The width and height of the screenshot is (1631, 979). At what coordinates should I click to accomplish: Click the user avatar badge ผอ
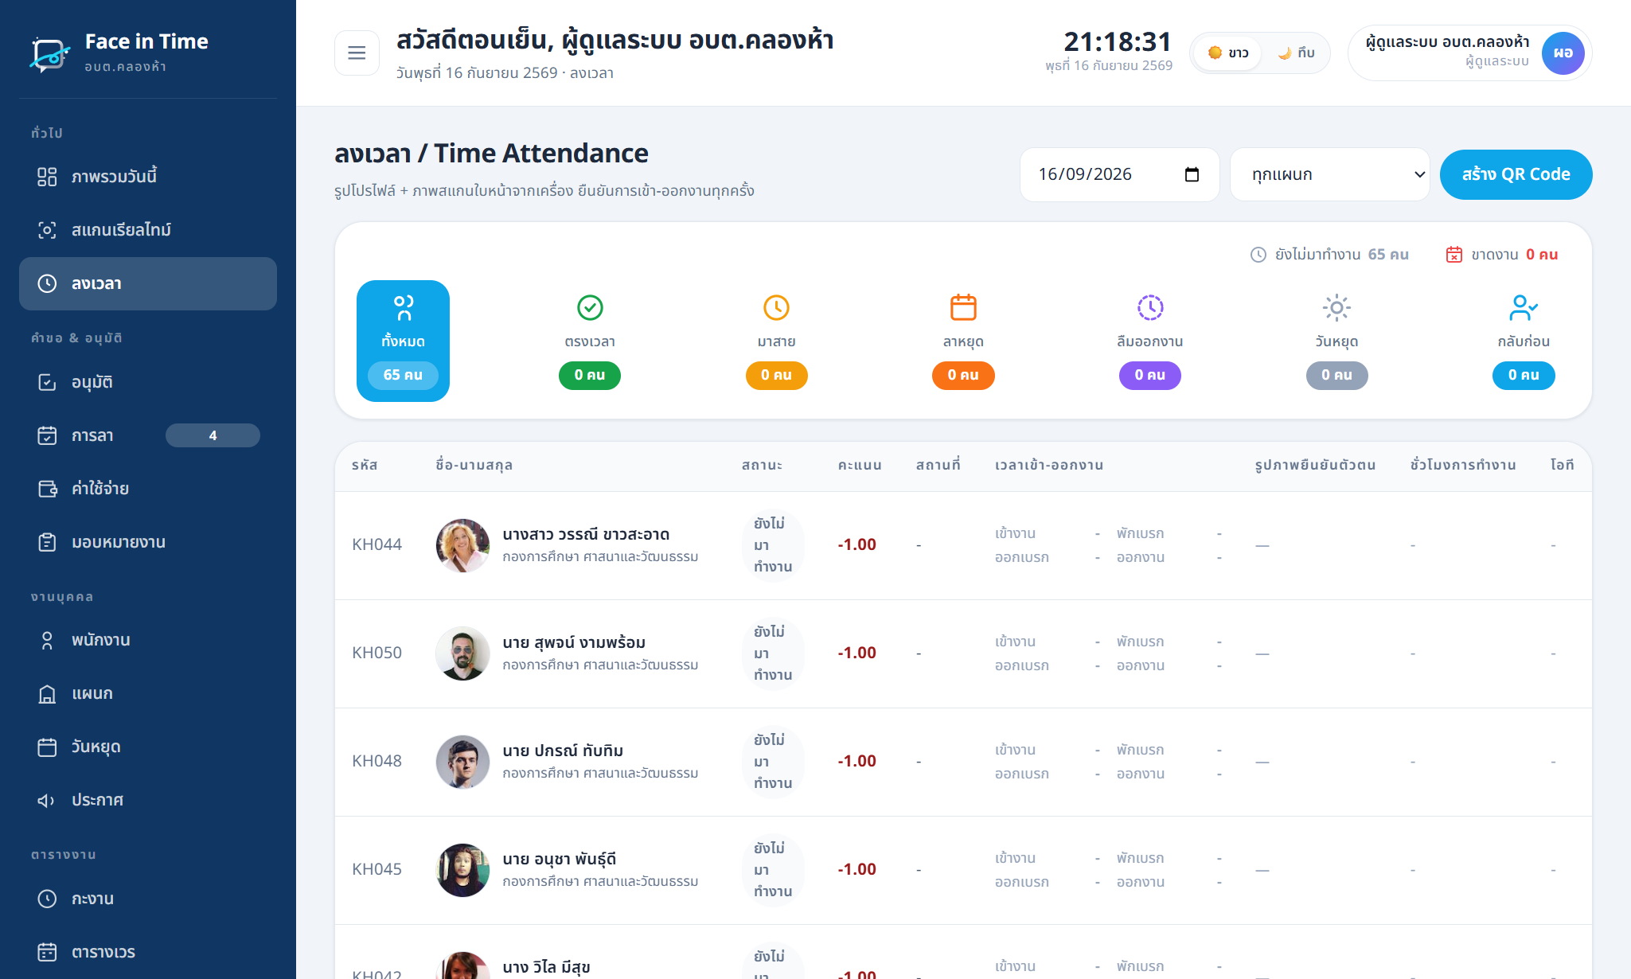coord(1563,53)
